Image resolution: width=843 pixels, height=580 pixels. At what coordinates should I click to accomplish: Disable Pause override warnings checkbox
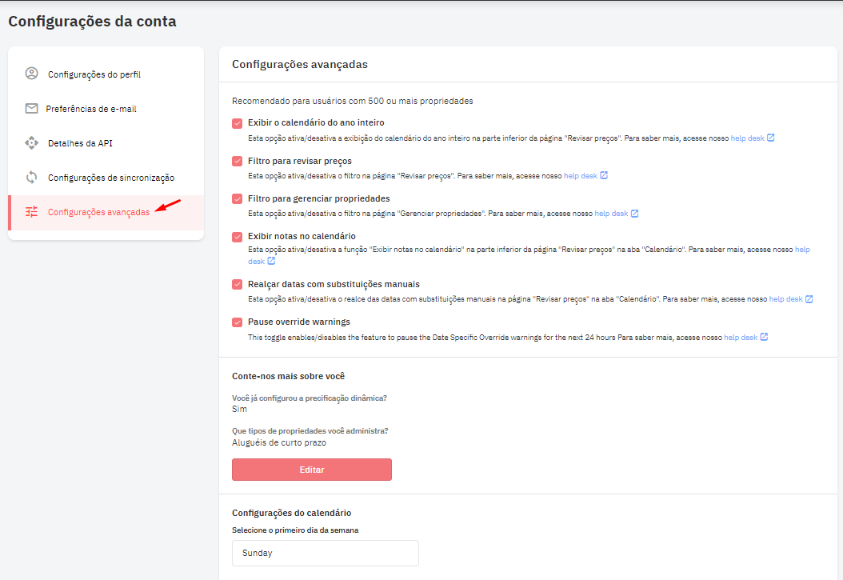tap(237, 322)
